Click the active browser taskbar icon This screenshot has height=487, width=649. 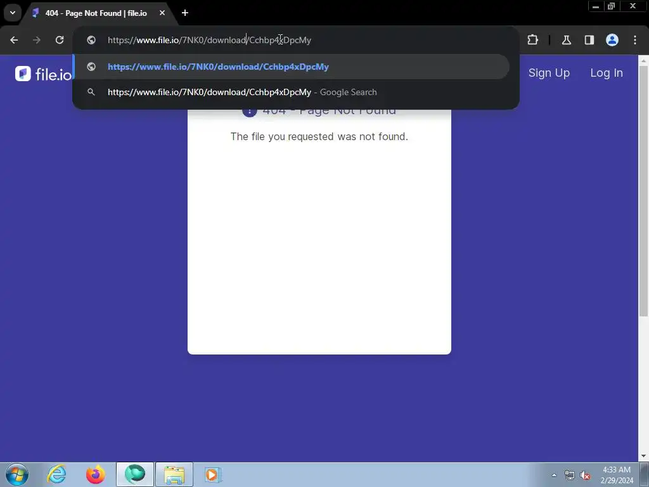pyautogui.click(x=135, y=474)
